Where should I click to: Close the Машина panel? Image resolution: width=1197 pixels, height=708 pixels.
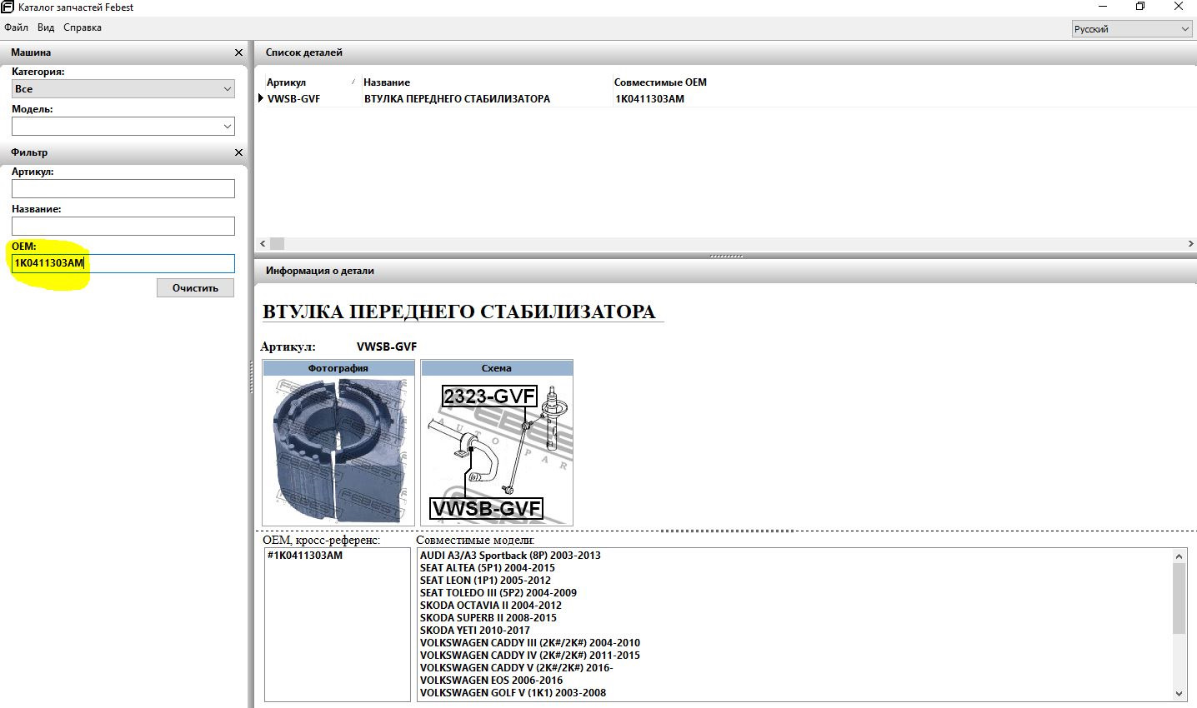(x=239, y=52)
